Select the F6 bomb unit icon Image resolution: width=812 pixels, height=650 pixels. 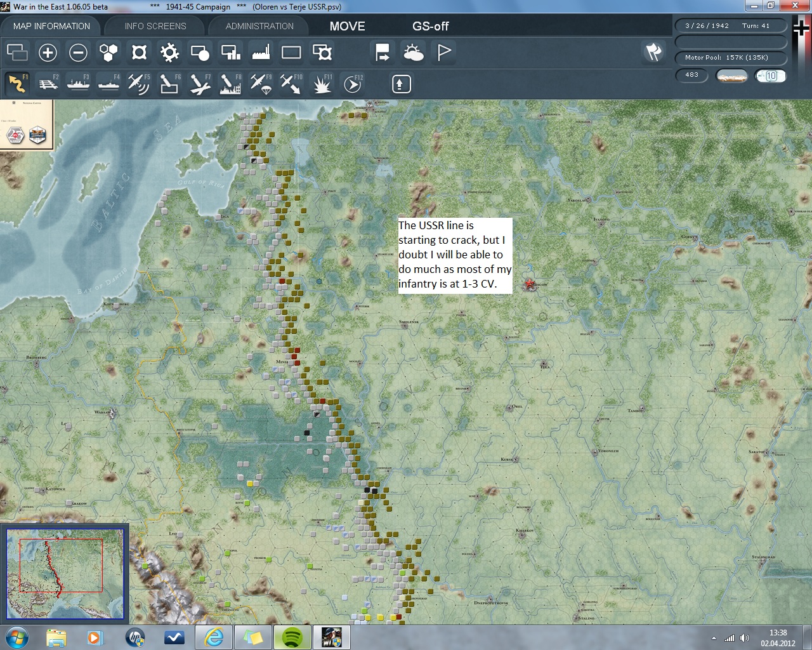pyautogui.click(x=169, y=83)
